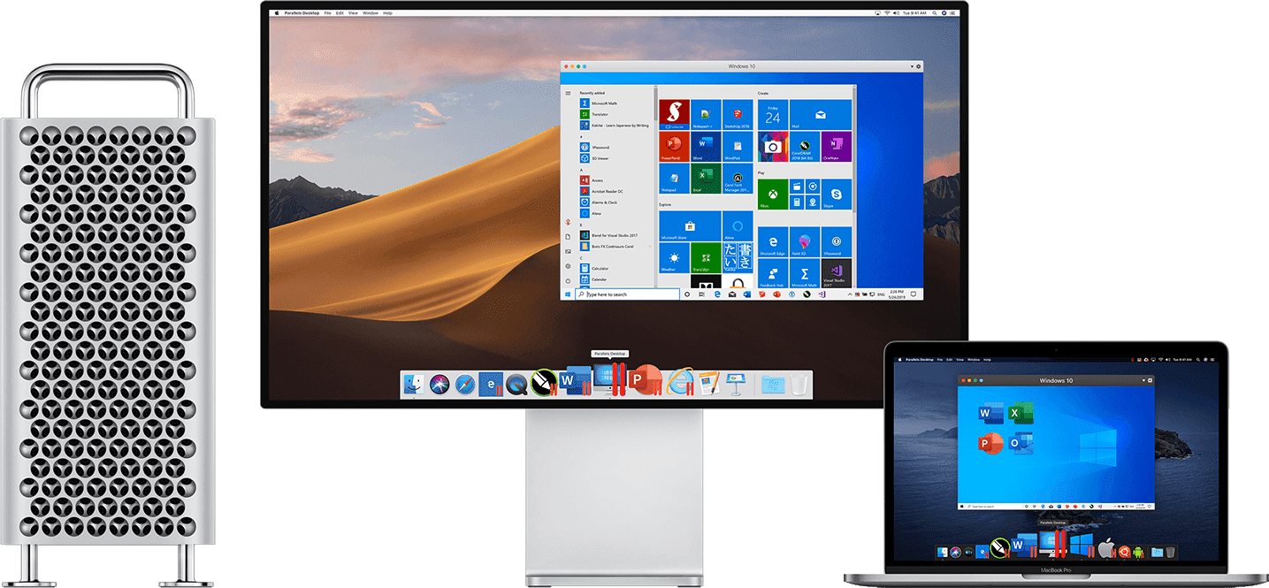This screenshot has width=1269, height=588.
Task: Open Word icon in large monitor dock
Action: (576, 382)
